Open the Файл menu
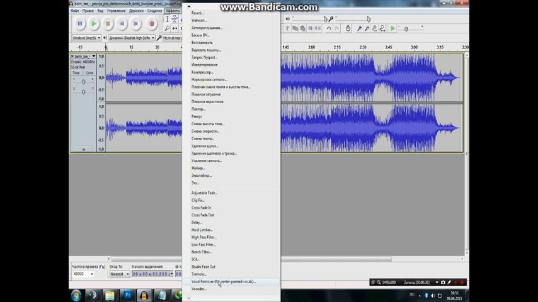Viewport: 538px width, 302px height. tap(75, 11)
